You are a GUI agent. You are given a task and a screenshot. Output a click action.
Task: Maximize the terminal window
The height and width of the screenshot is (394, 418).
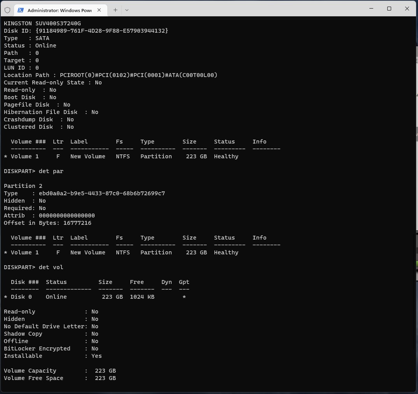(389, 9)
